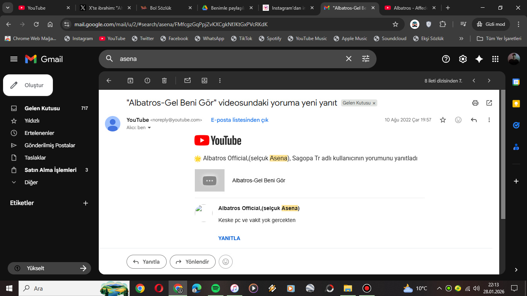Add emoji reaction next to the star
Image resolution: width=527 pixels, height=296 pixels.
(x=458, y=120)
